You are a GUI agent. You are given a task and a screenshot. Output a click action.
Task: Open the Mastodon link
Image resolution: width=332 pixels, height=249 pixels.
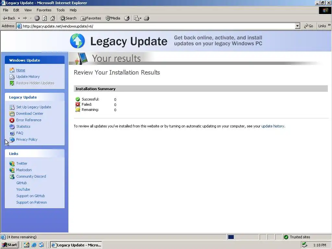coord(24,170)
